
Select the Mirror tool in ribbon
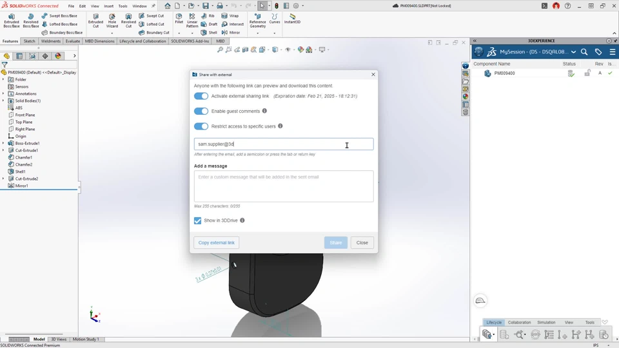[231, 32]
